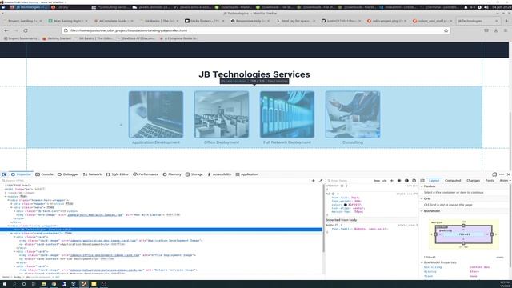Switch to Project: Landing Page browser tab
Image resolution: width=512 pixels, height=288 pixels.
coord(23,21)
